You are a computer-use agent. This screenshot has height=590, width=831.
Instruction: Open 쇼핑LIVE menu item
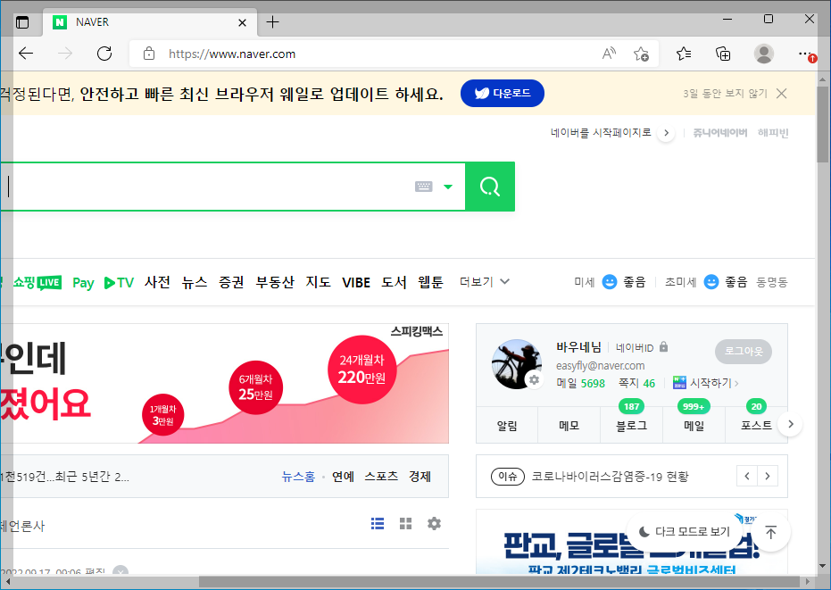[37, 283]
